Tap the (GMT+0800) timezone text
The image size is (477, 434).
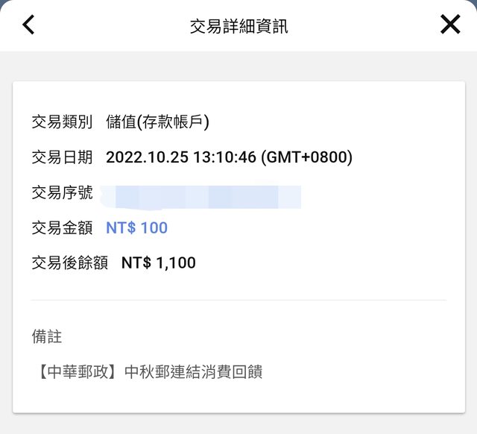coord(306,157)
